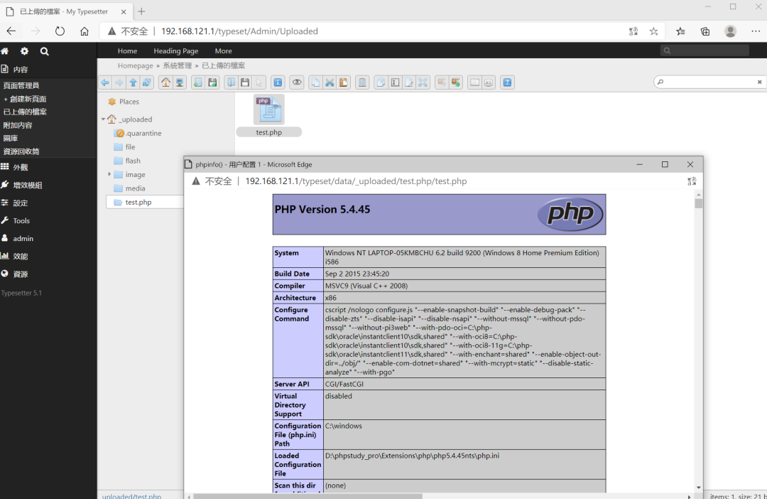Open the Home menu in top navigation
Screen dimensions: 767x499
(x=127, y=51)
